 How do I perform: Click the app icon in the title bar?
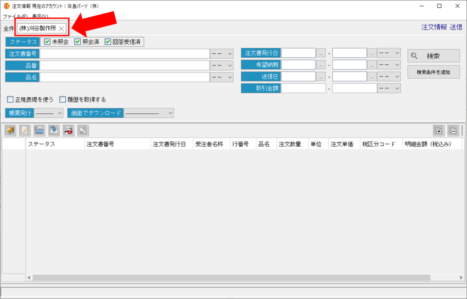pos(6,6)
